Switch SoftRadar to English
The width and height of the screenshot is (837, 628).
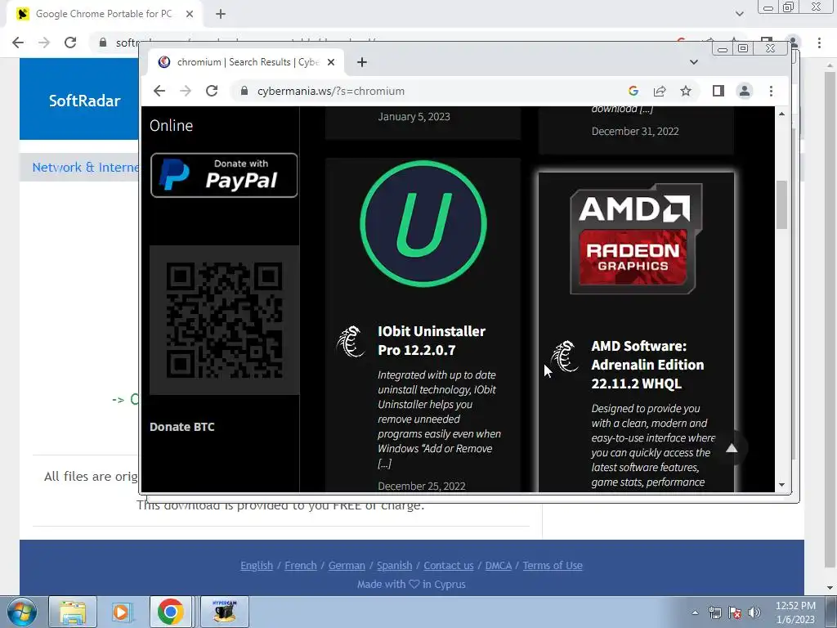257,566
